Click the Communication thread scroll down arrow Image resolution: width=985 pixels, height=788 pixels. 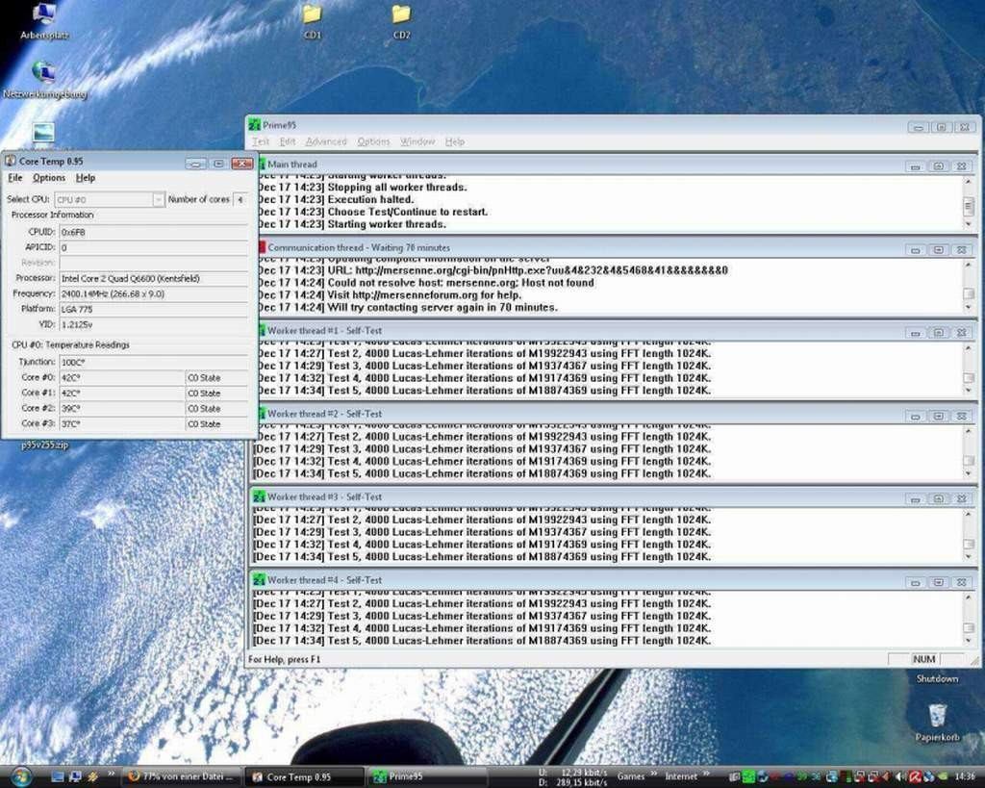tap(968, 307)
